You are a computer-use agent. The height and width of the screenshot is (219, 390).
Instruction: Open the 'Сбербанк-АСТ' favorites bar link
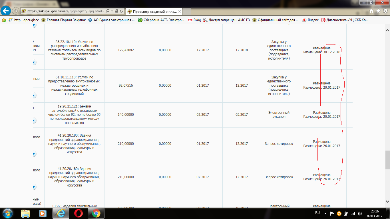point(161,20)
